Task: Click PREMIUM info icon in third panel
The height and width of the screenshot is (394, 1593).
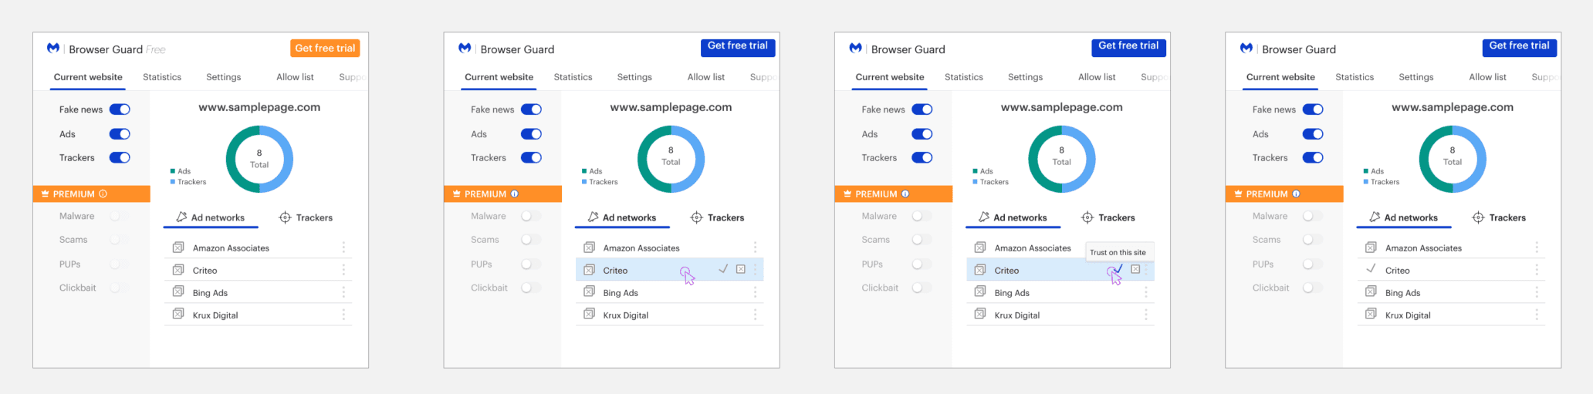Action: 905,194
